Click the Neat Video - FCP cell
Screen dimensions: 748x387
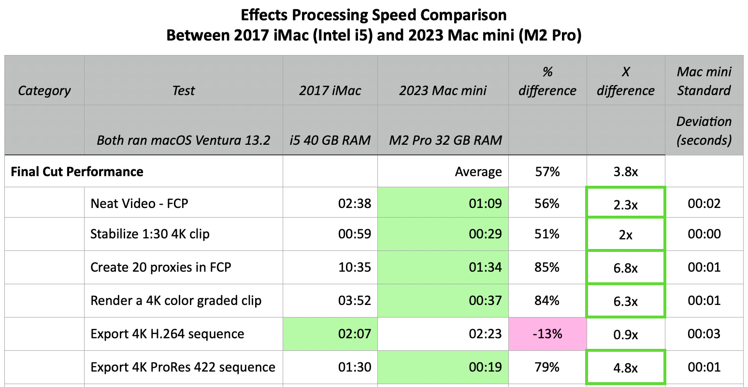(140, 203)
